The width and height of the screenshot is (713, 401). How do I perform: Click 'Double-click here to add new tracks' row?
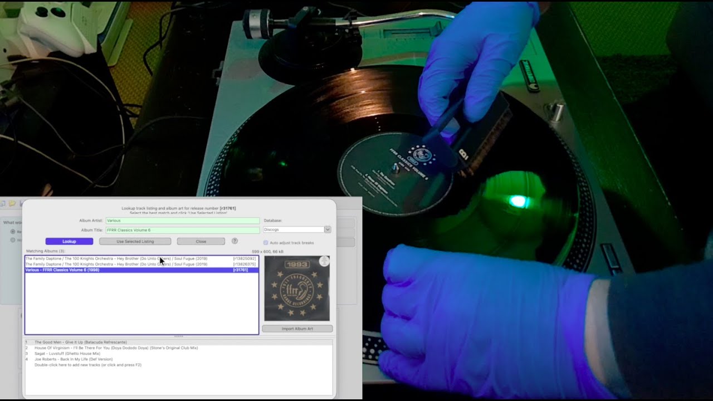178,365
